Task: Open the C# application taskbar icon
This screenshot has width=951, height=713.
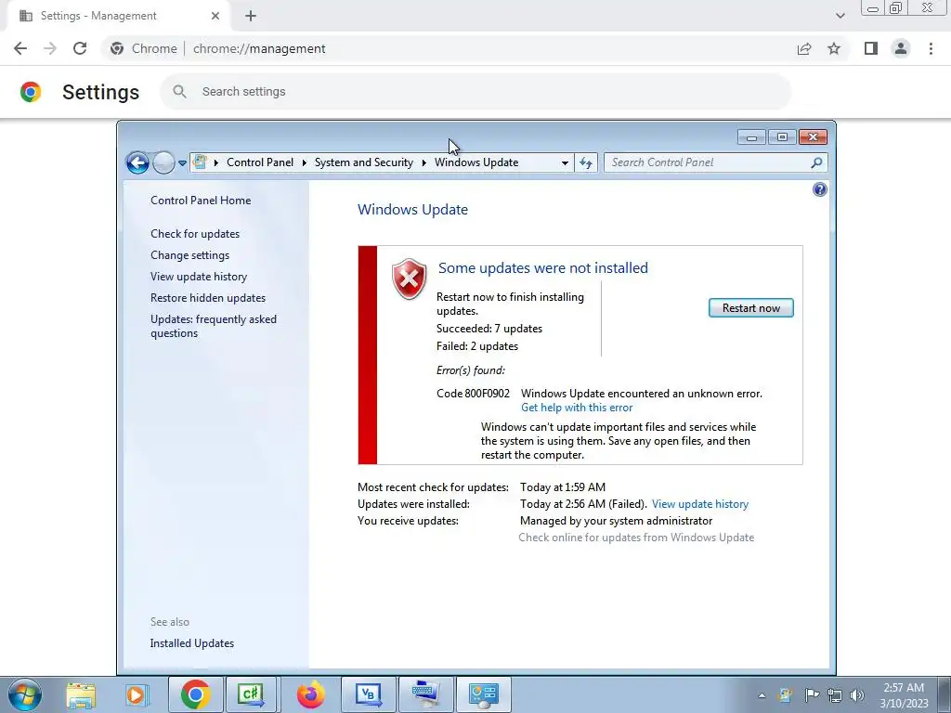Action: pos(251,694)
